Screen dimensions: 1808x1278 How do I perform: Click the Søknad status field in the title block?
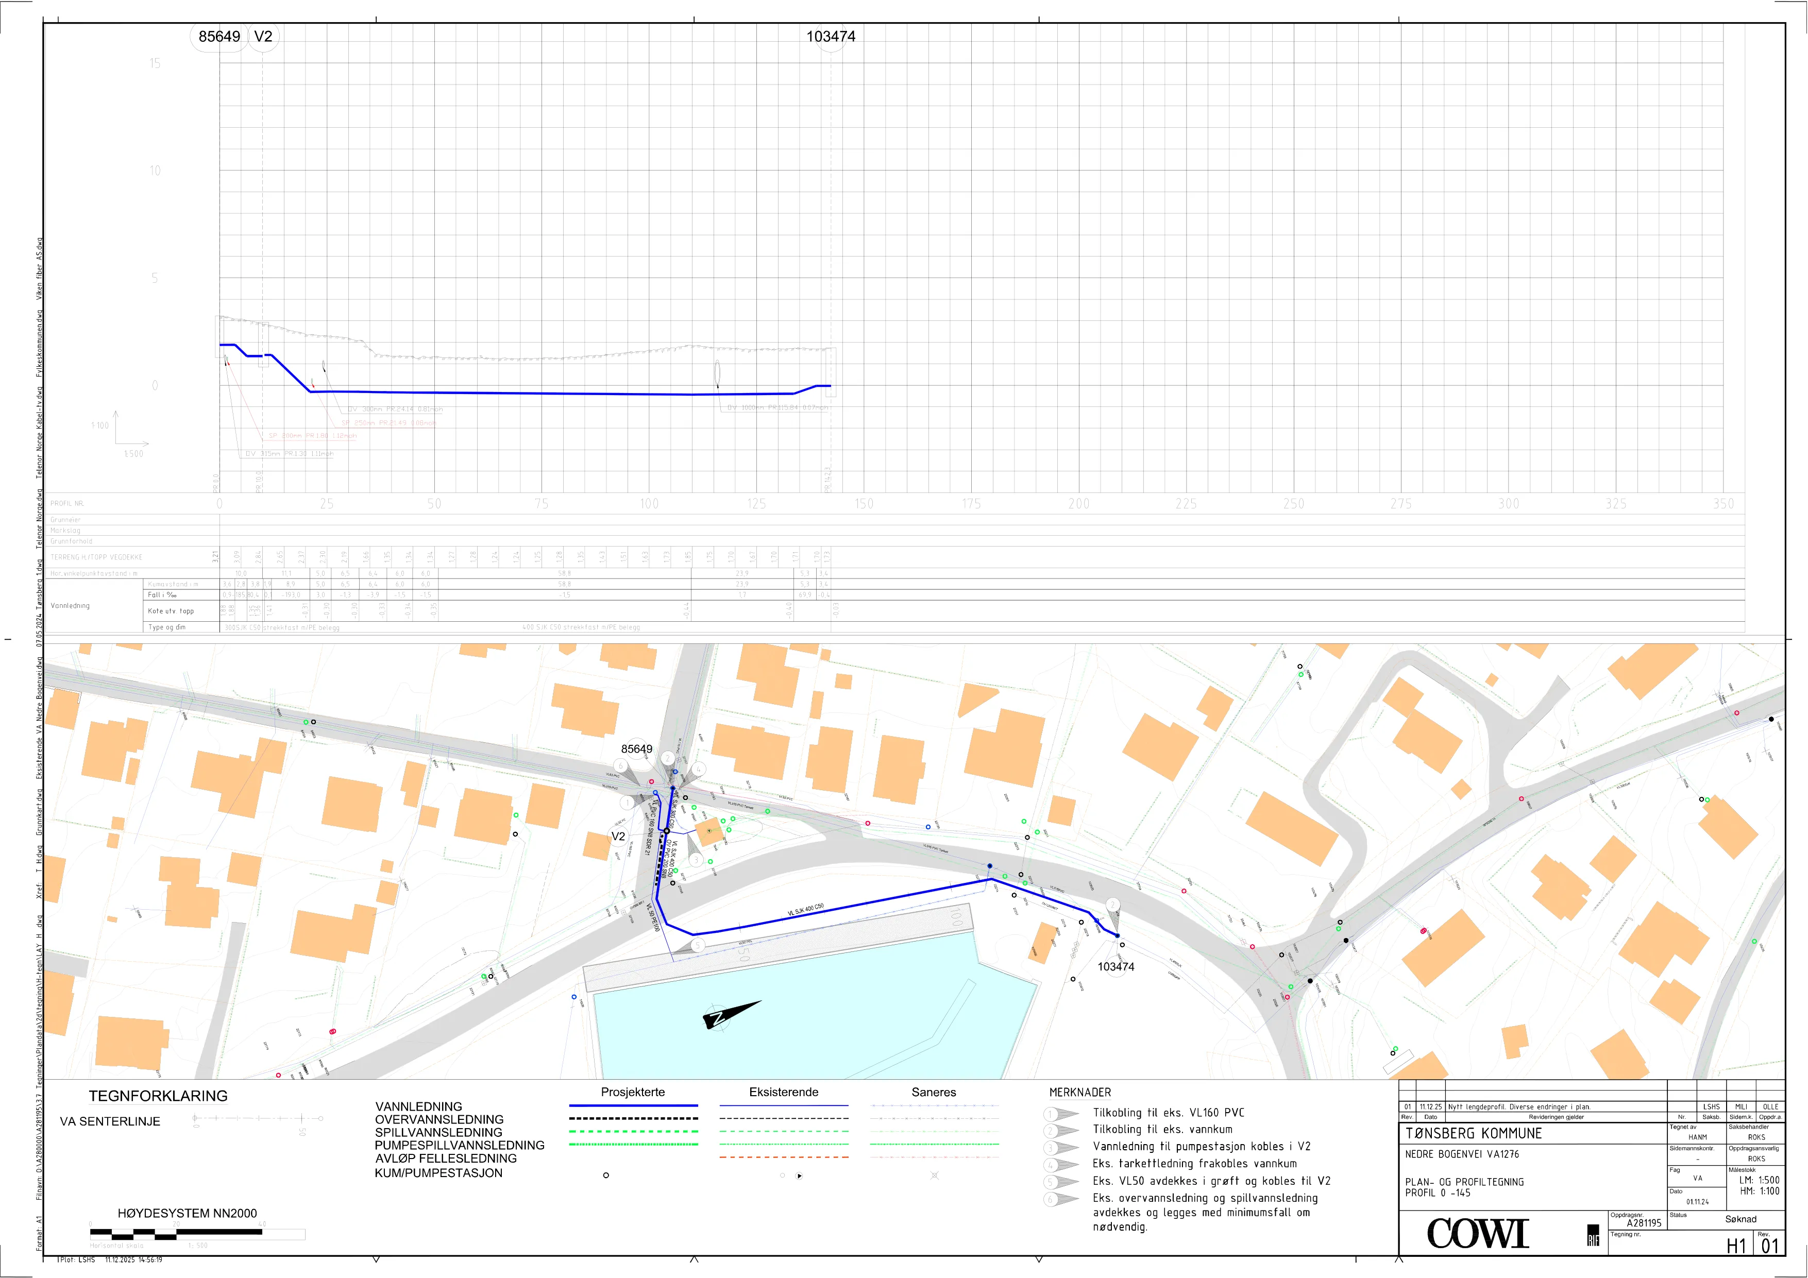(1741, 1219)
